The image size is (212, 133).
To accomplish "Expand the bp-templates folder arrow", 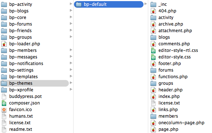I will coord(71,76).
